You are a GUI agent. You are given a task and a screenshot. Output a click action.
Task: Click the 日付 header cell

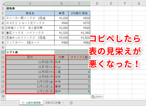pyautogui.click(x=30, y=57)
